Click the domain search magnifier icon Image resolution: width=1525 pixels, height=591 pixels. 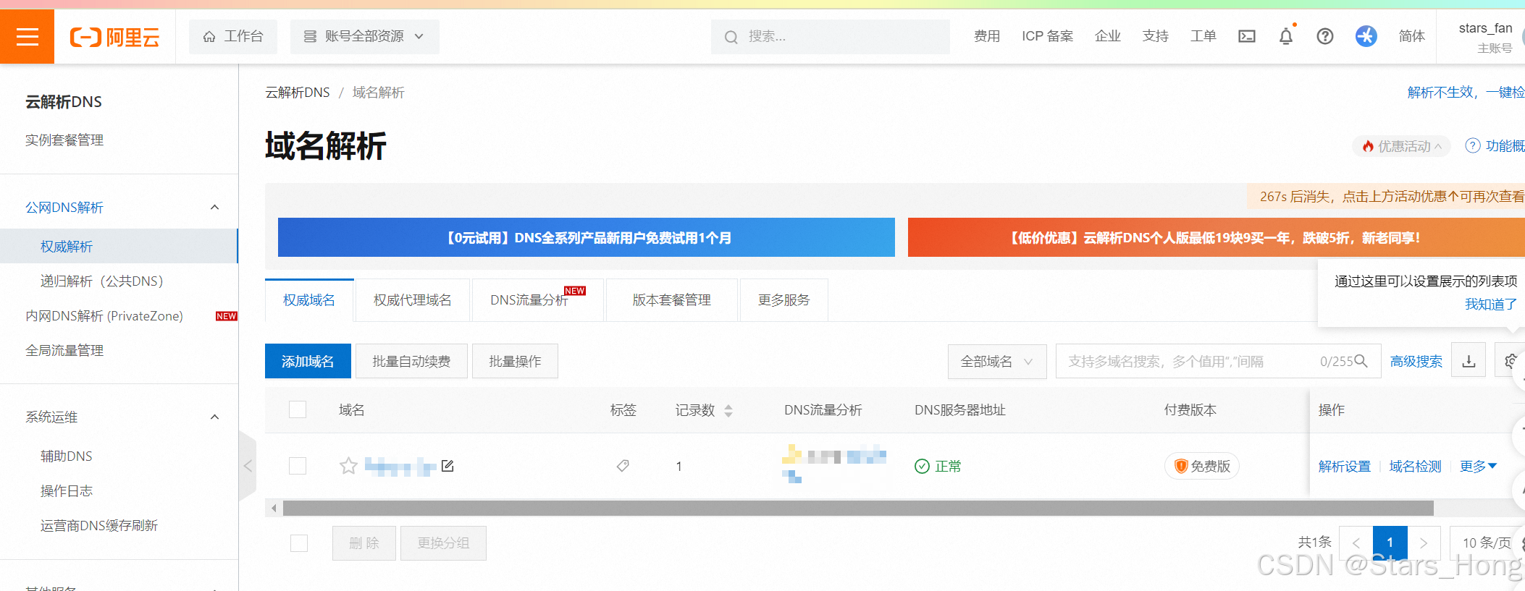coord(1361,361)
